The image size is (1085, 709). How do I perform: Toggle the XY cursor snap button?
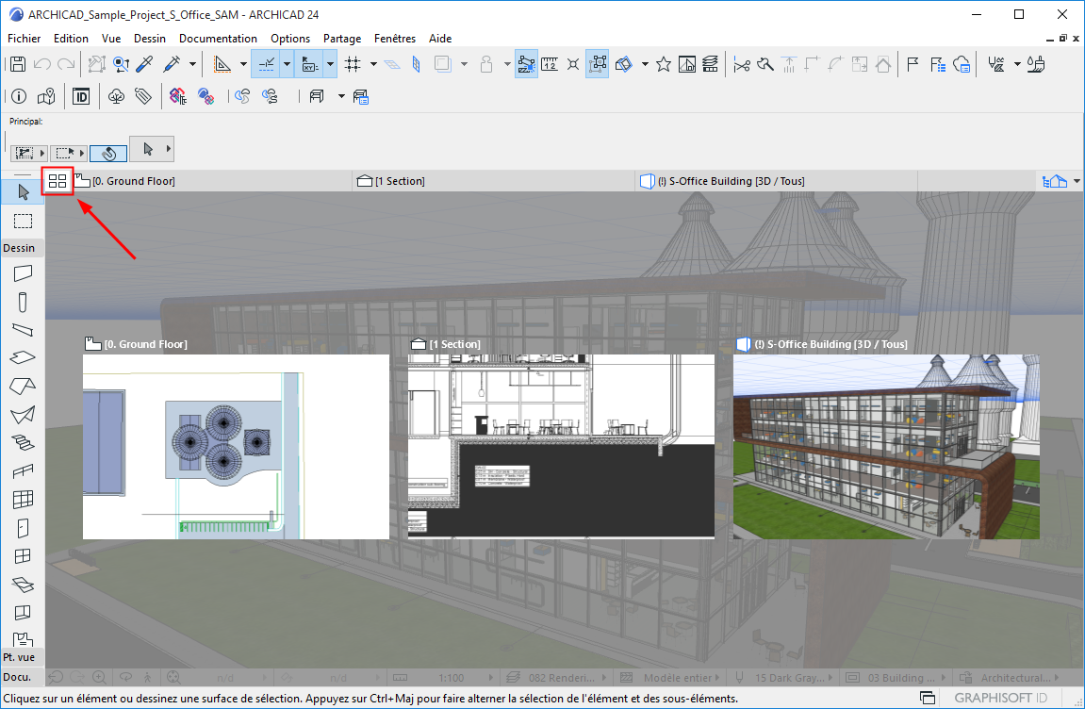pos(308,64)
